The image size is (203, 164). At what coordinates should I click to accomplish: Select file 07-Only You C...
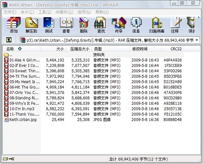(24, 93)
